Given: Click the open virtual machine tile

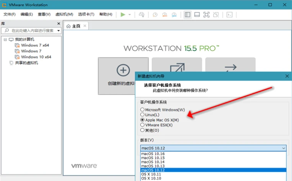Looking at the screenshot, I should pyautogui.click(x=177, y=65).
